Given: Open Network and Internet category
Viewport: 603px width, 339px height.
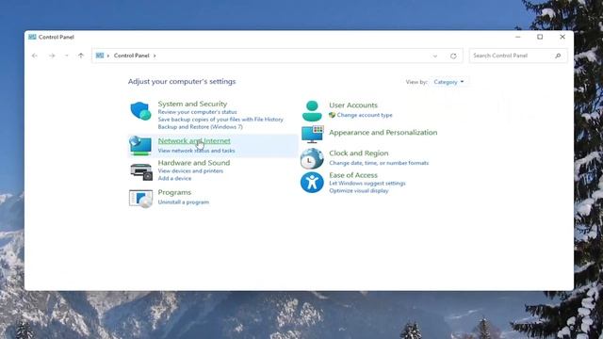Looking at the screenshot, I should pos(194,140).
